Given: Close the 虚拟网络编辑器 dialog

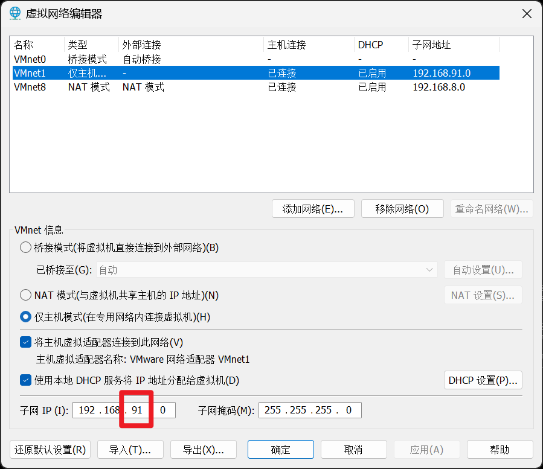Looking at the screenshot, I should pos(527,14).
